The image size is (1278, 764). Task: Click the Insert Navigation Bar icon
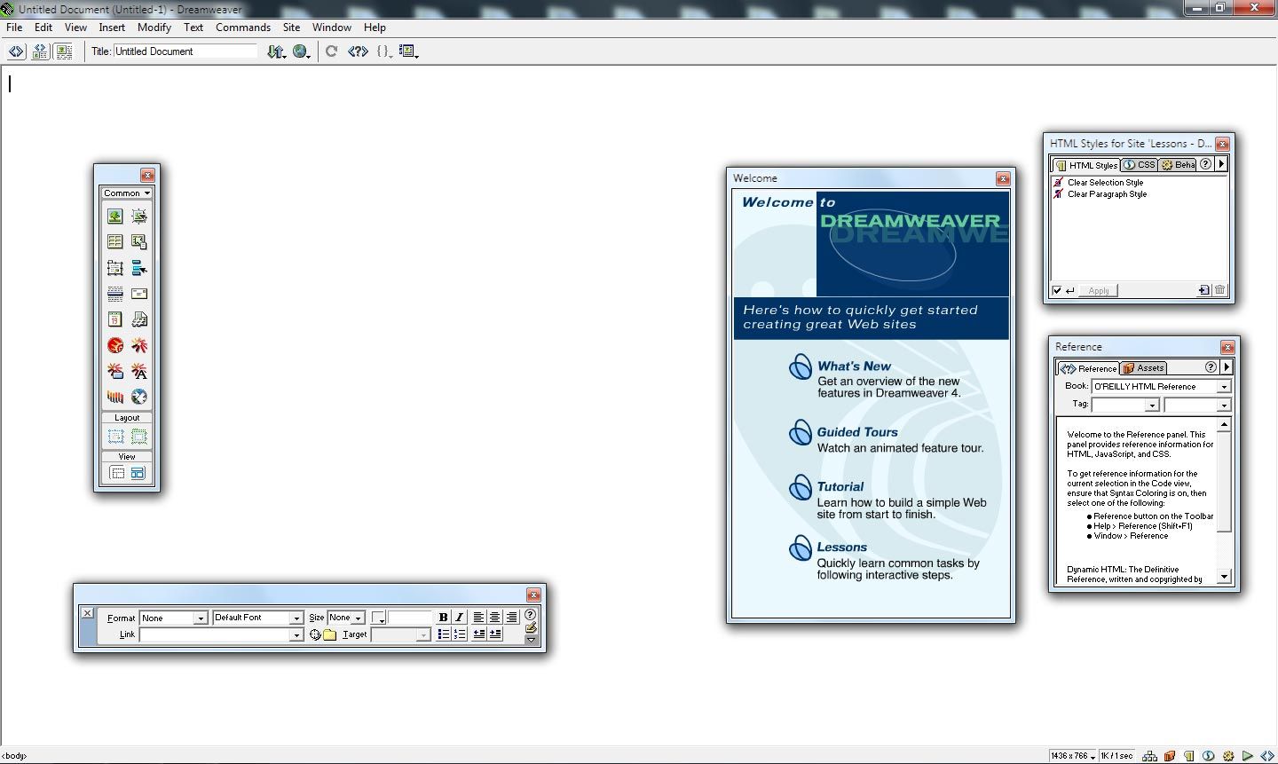(139, 267)
